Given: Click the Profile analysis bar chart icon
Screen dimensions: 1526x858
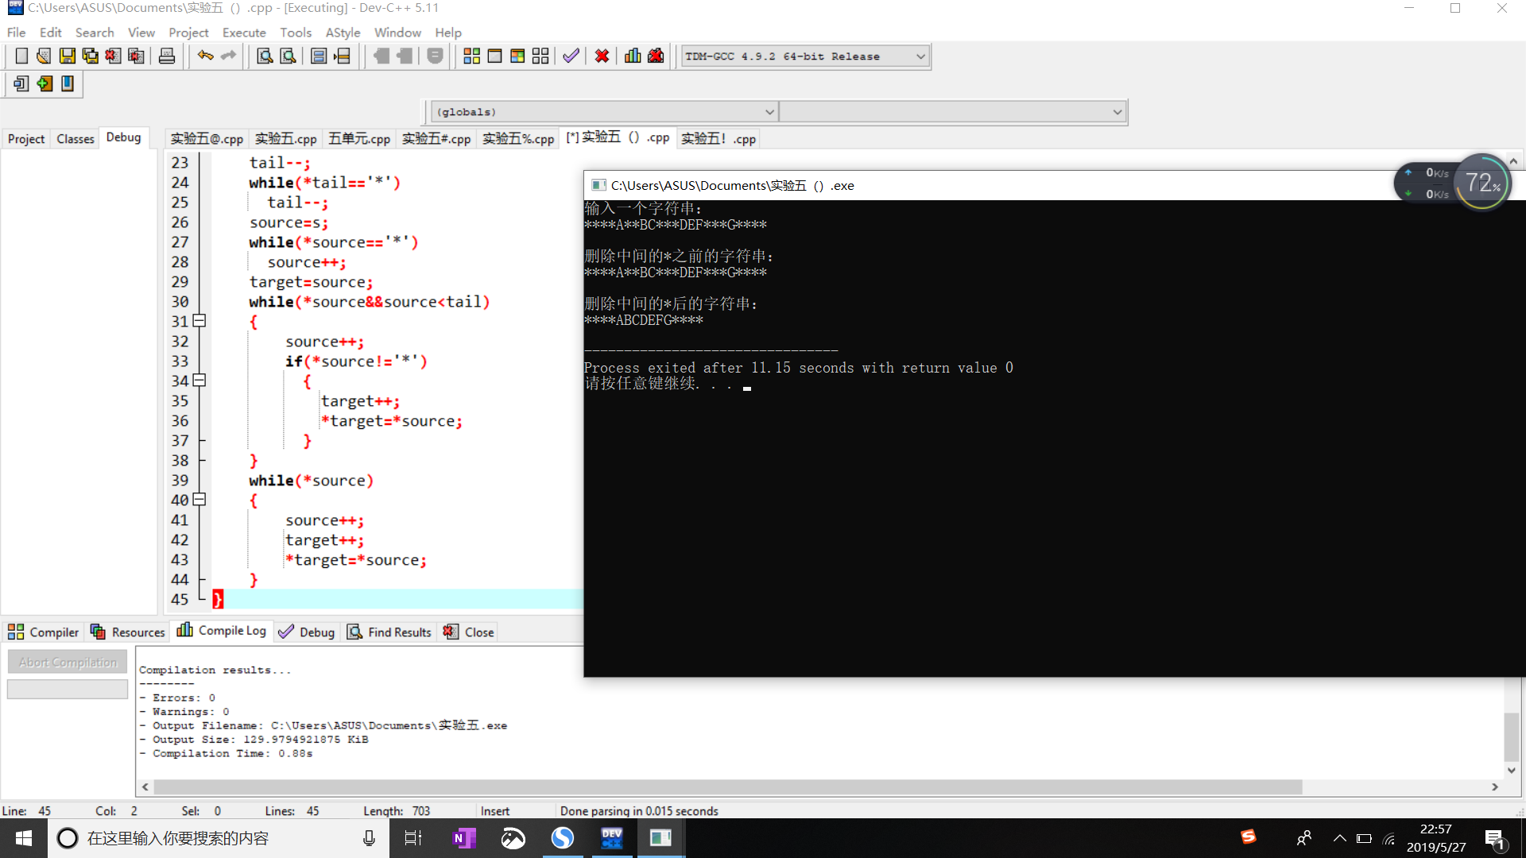Looking at the screenshot, I should (633, 56).
